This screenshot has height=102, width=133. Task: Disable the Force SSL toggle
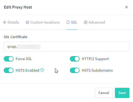(9, 59)
